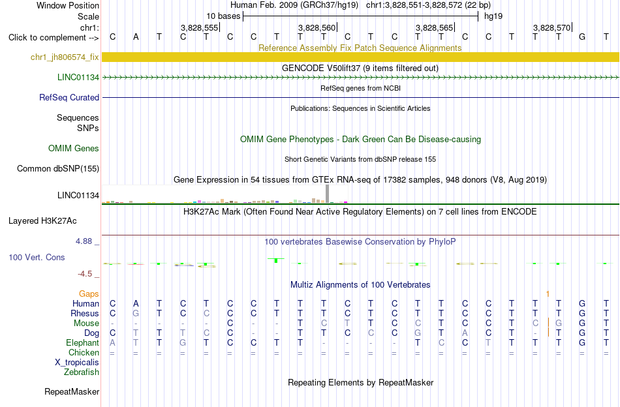Click the chr1:3,828,551-3,828,572 (22 bp) text

click(x=428, y=5)
